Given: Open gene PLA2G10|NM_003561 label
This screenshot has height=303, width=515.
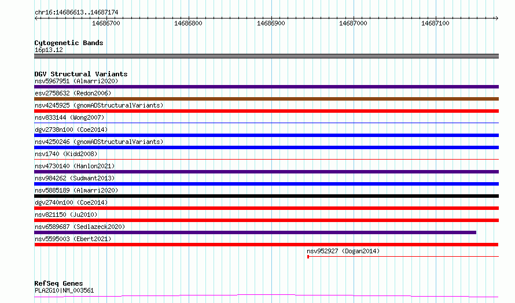Looking at the screenshot, I should pos(64,290).
